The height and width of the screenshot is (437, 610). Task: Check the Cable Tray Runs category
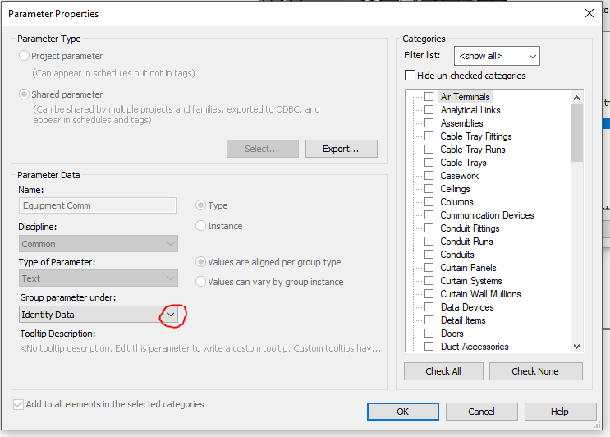[429, 149]
